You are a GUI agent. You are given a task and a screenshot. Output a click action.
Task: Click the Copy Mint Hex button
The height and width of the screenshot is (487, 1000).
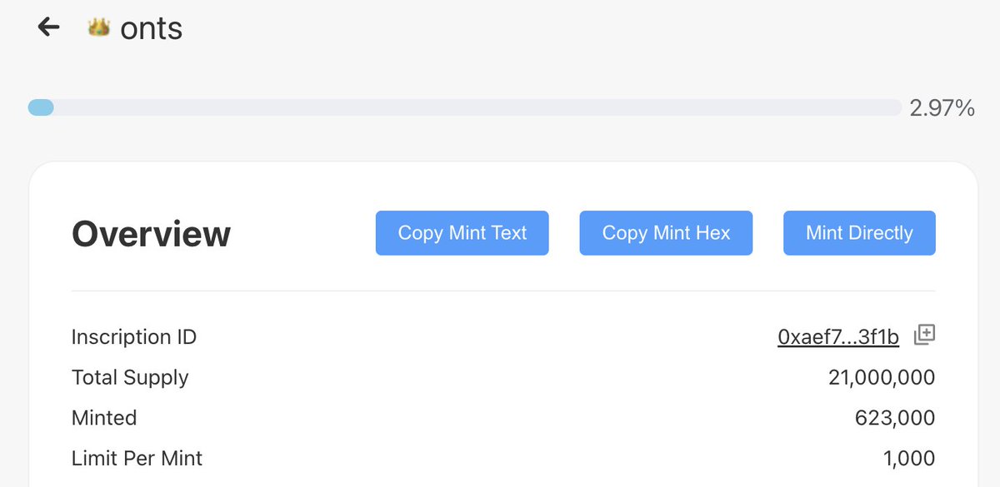point(666,233)
